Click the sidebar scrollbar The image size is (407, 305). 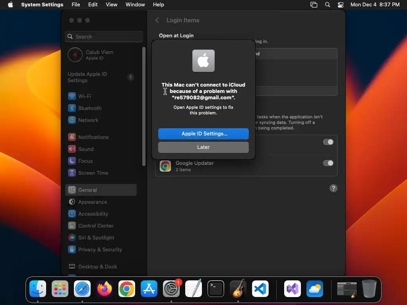click(x=144, y=106)
